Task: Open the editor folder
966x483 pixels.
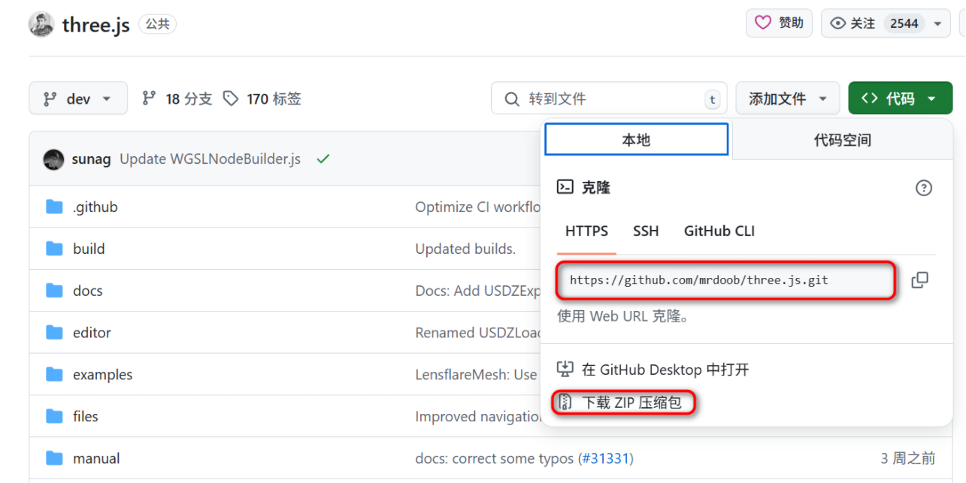Action: click(92, 333)
